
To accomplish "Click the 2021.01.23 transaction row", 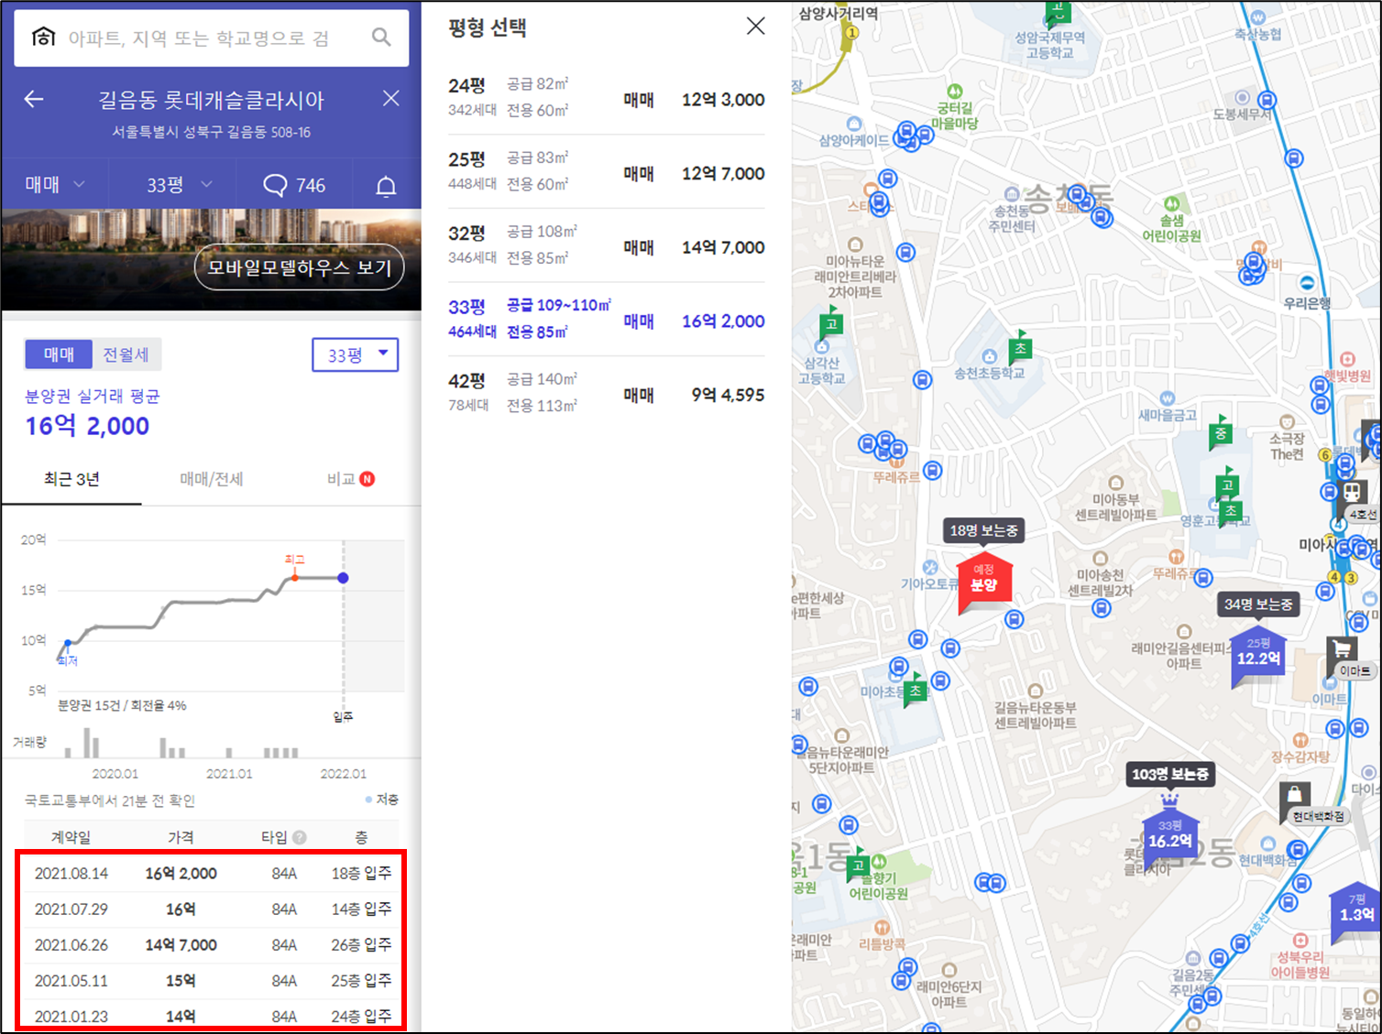I will coord(213,1016).
